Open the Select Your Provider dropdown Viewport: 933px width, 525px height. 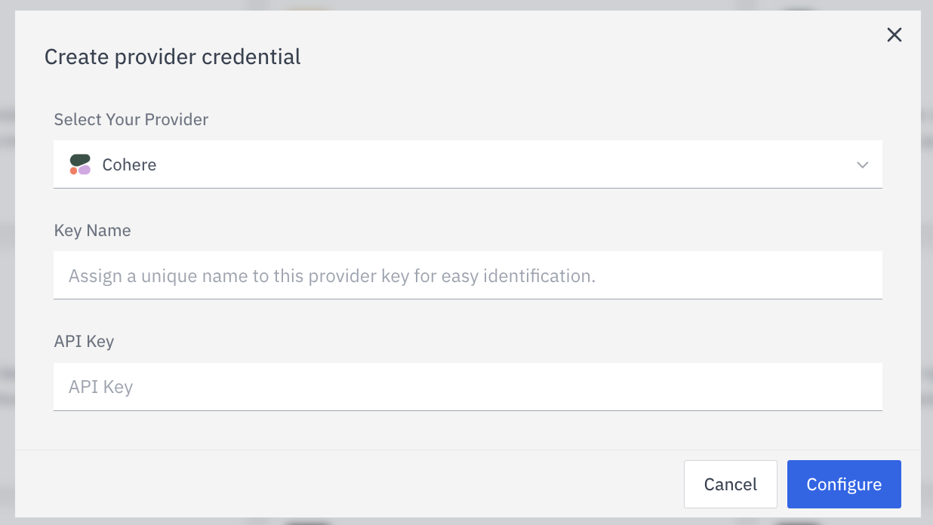point(467,164)
